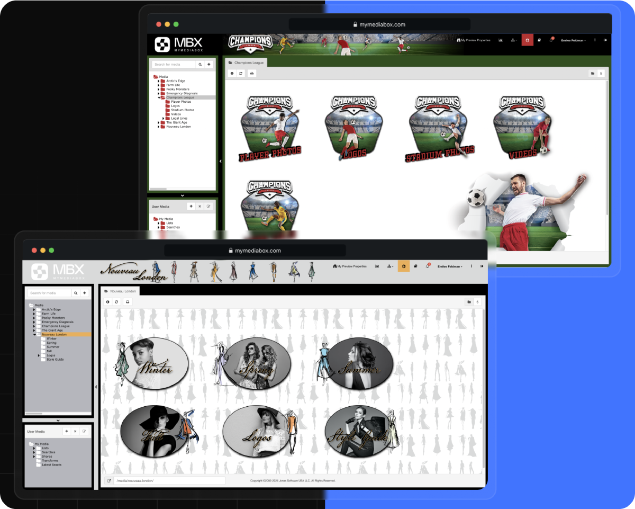
Task: Click the info icon in Nouveau London toolbar
Action: pyautogui.click(x=107, y=302)
